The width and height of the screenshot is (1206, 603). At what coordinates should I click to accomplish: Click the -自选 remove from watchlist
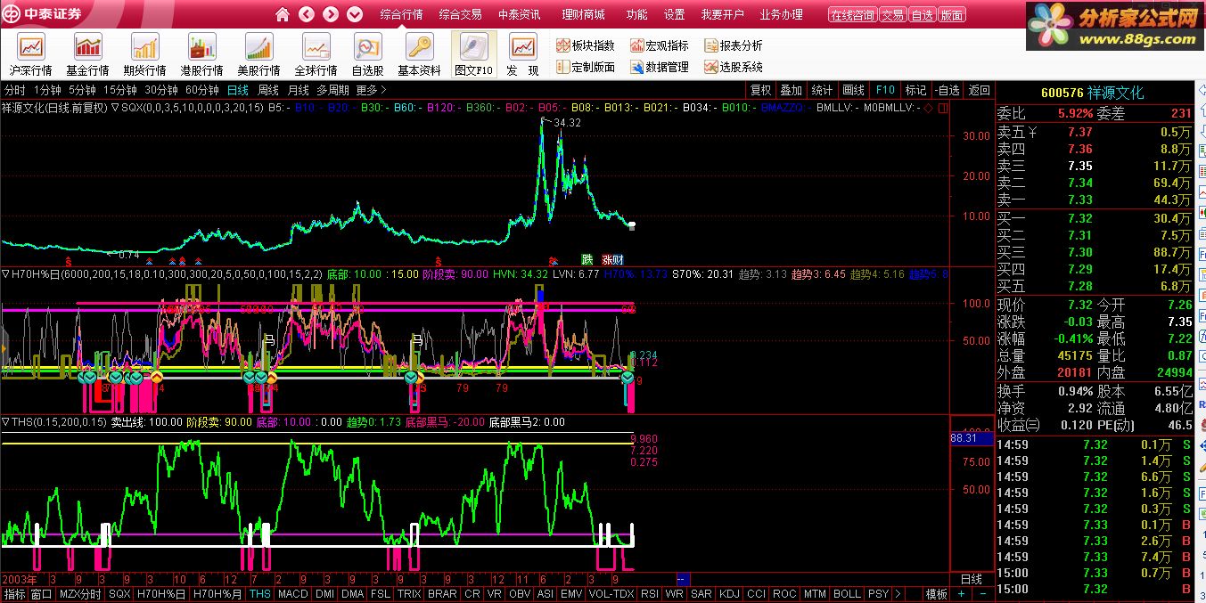[947, 90]
